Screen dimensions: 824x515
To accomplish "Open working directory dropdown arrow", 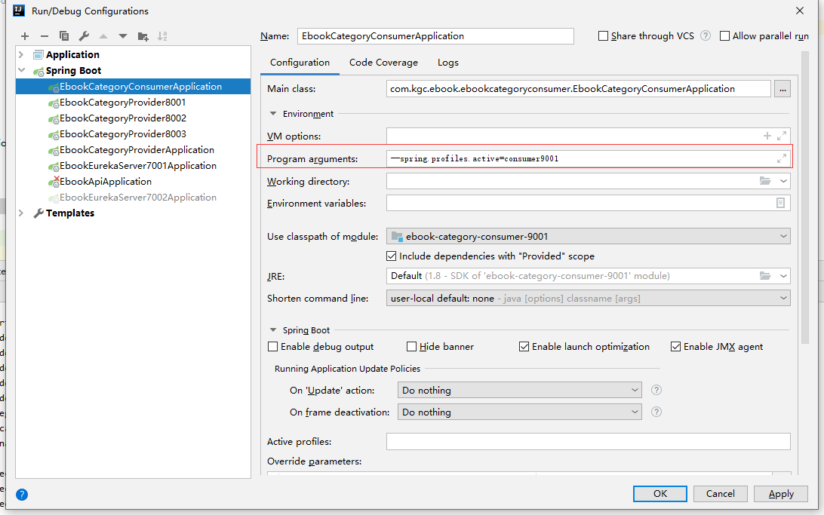I will (x=783, y=181).
